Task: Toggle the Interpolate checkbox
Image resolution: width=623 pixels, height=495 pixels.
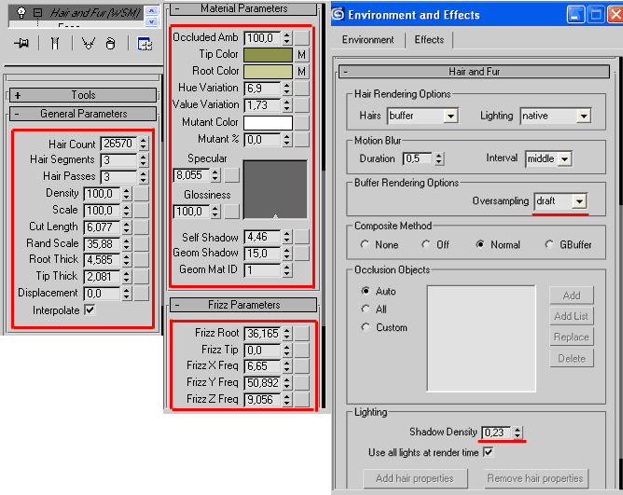Action: coord(90,309)
